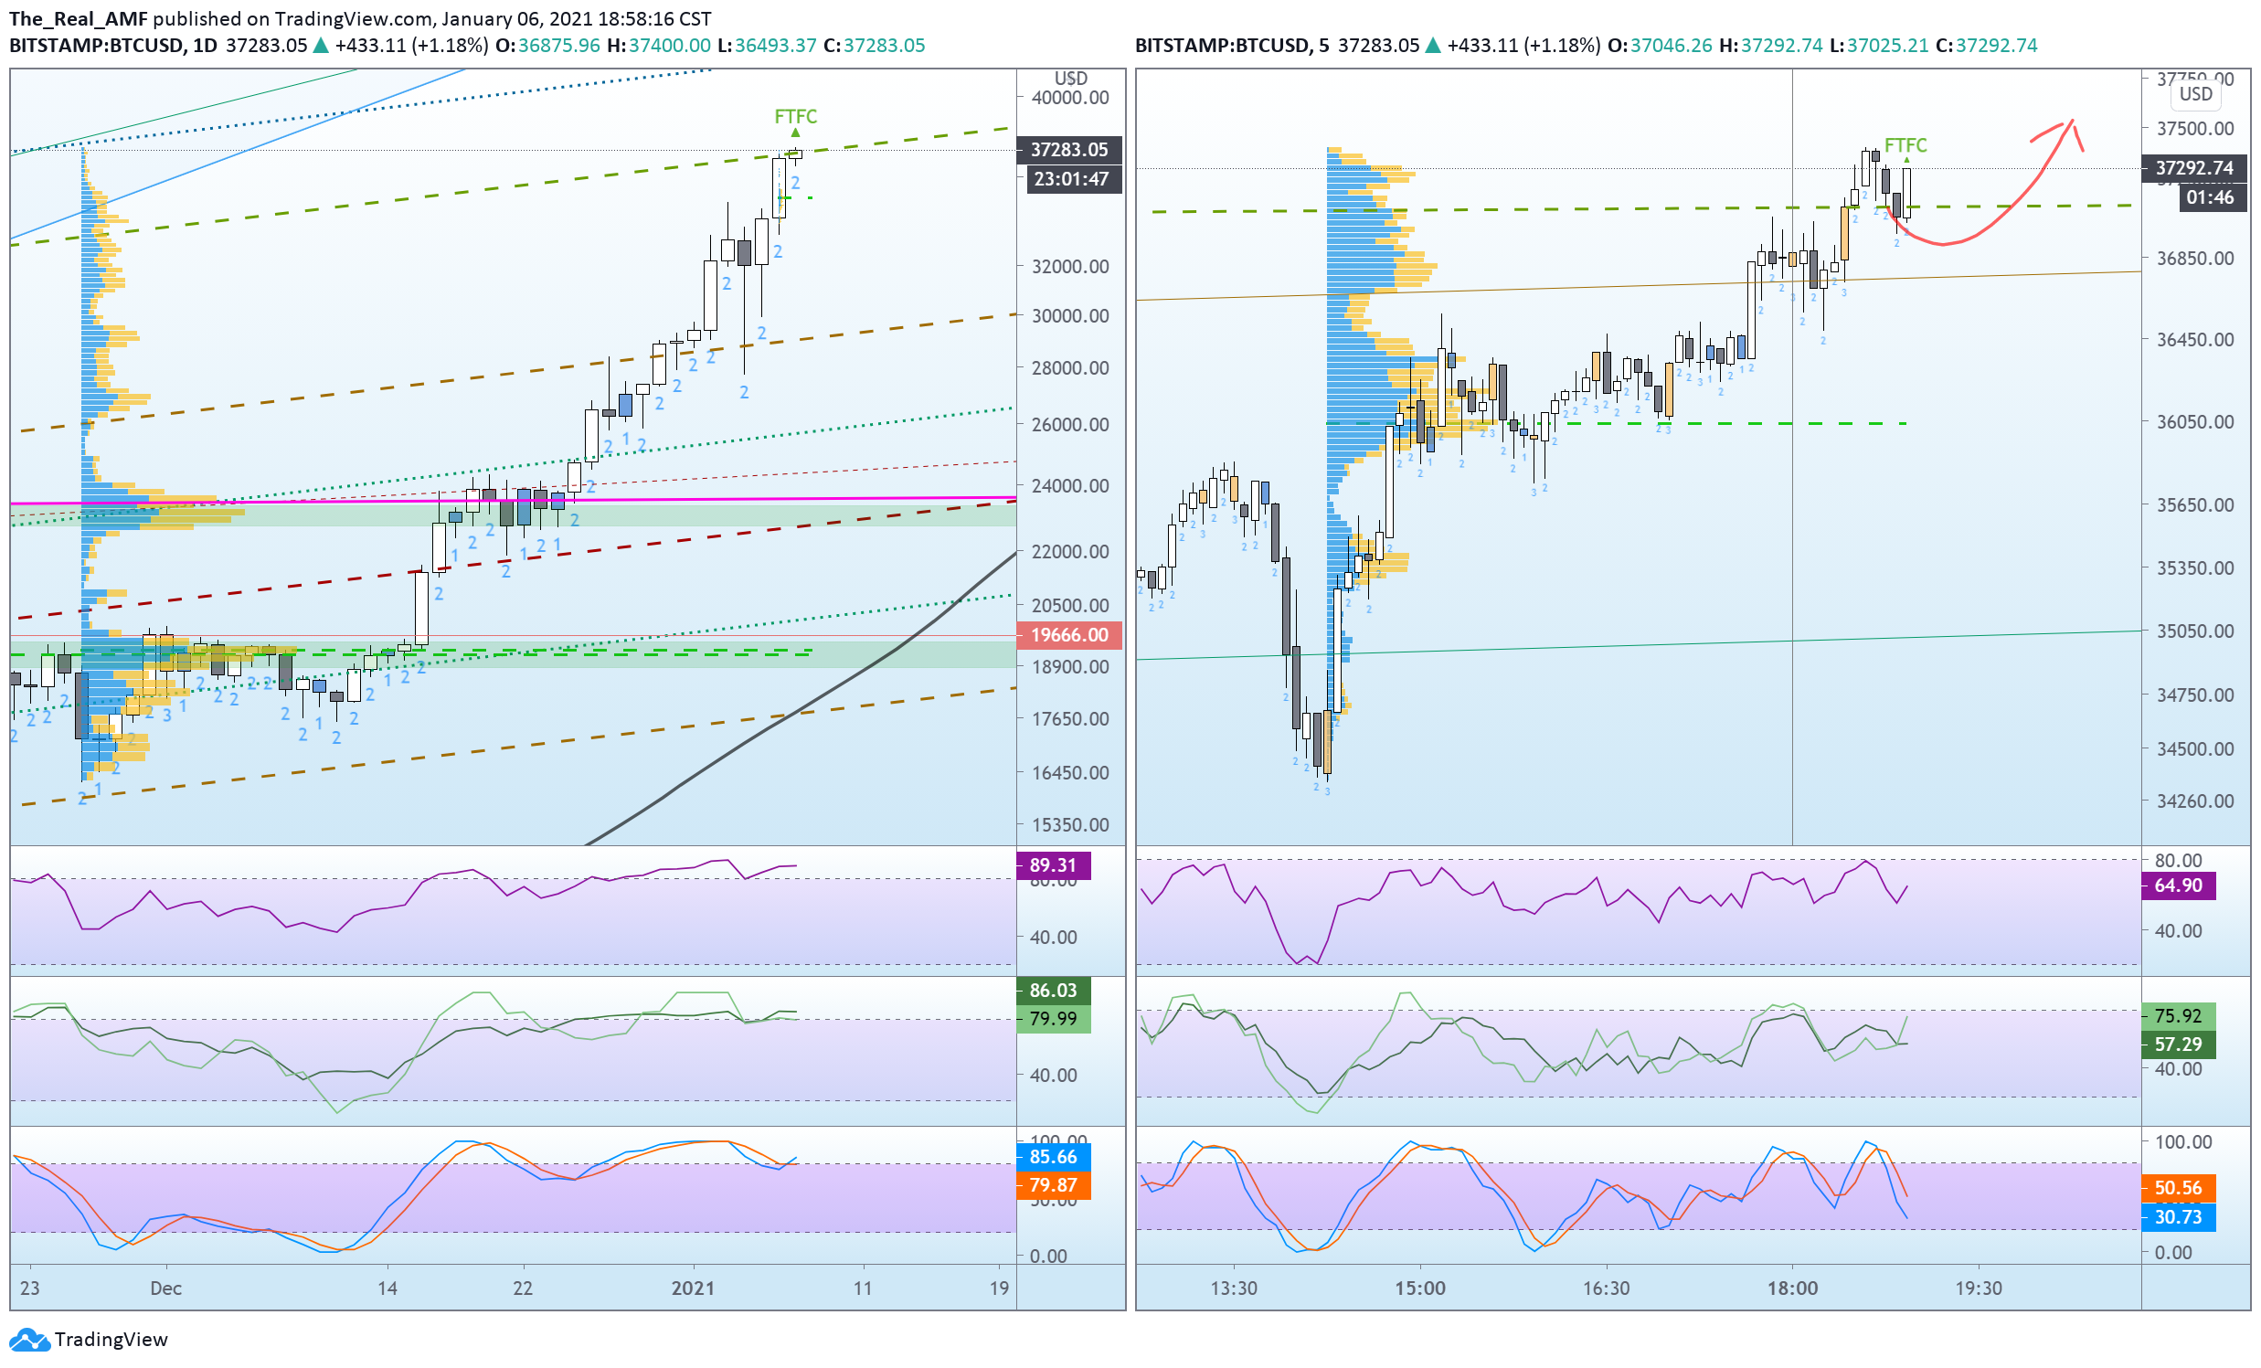
Task: Click the 30000.00 label on the left price axis
Action: pyautogui.click(x=1070, y=315)
